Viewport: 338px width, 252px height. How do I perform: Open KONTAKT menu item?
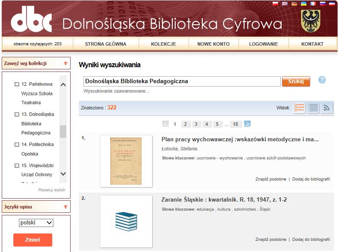pyautogui.click(x=312, y=44)
